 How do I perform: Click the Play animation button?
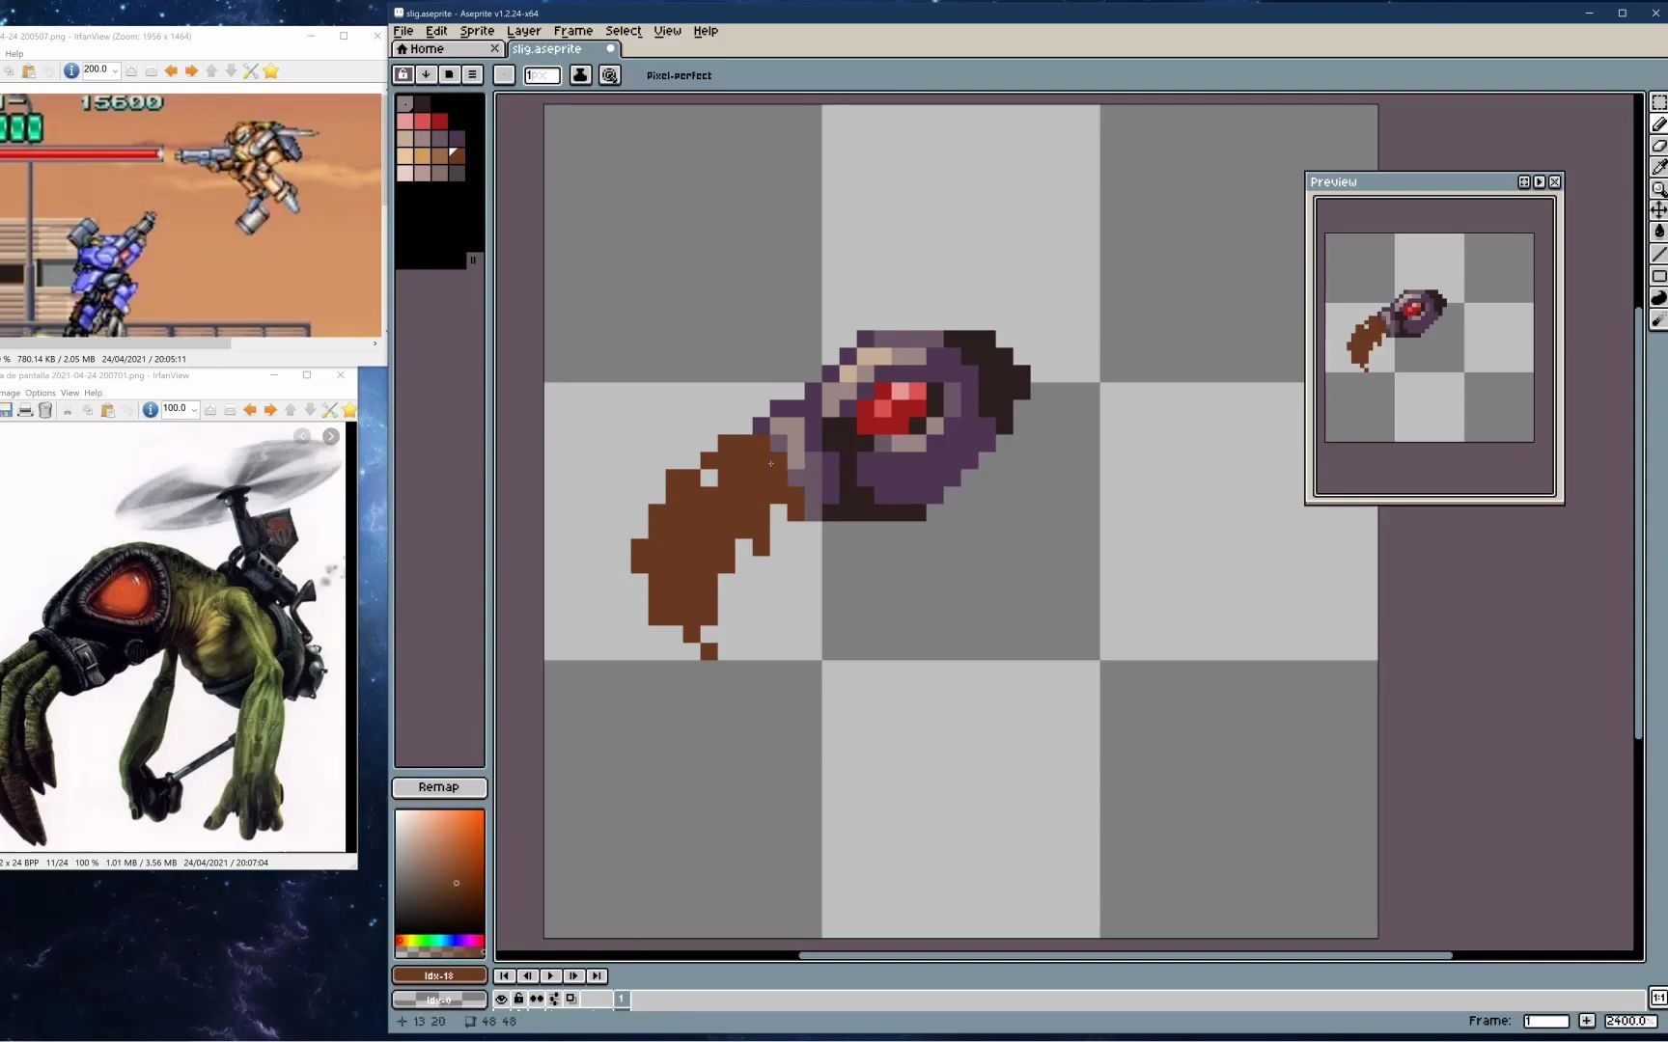pos(550,975)
